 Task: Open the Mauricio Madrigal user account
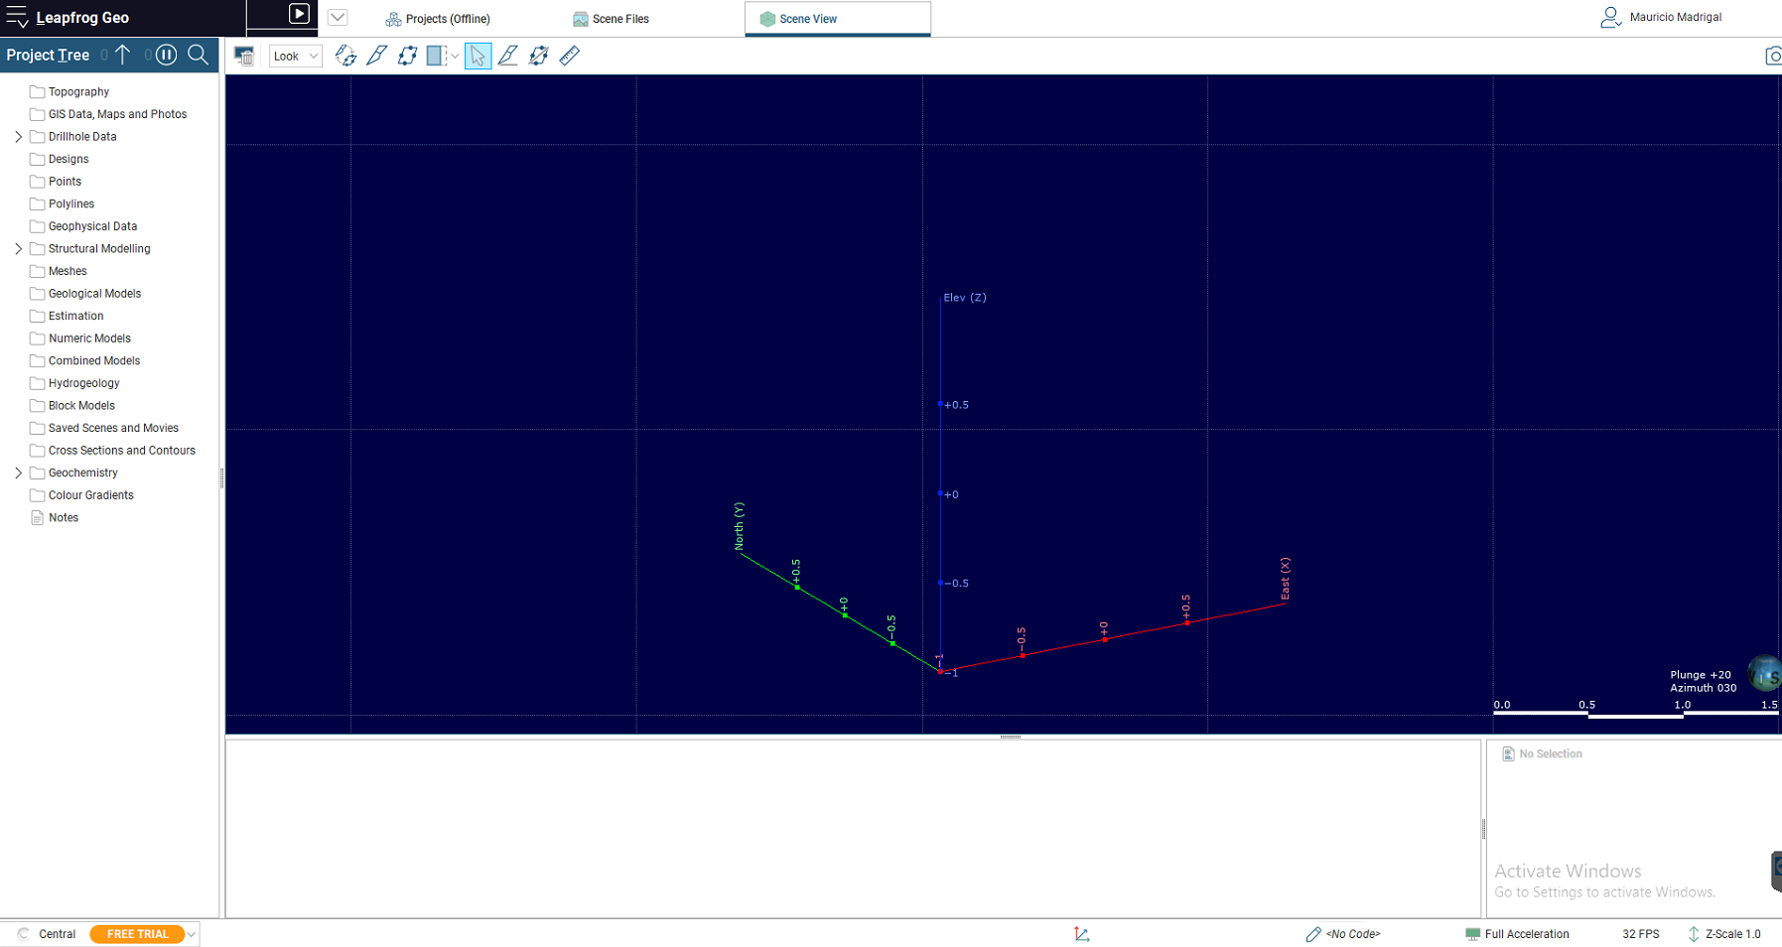tap(1661, 17)
